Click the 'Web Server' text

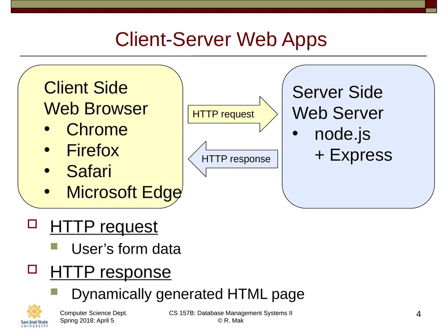pyautogui.click(x=338, y=113)
